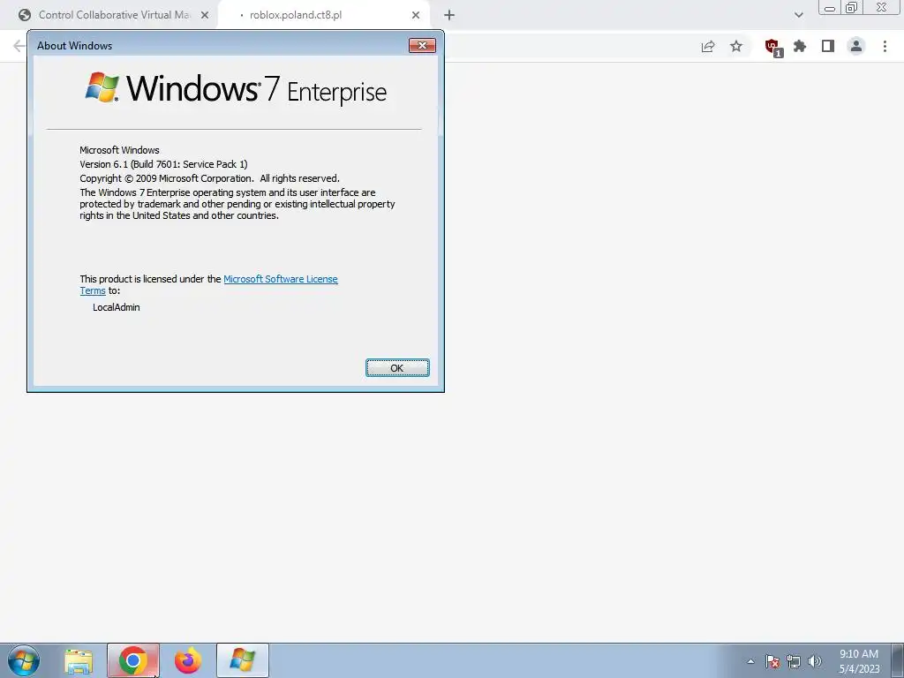This screenshot has width=904, height=678.
Task: Open Windows Explorer from taskbar
Action: 79,660
